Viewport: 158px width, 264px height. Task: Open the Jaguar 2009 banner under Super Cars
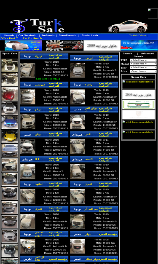[x=139, y=95]
